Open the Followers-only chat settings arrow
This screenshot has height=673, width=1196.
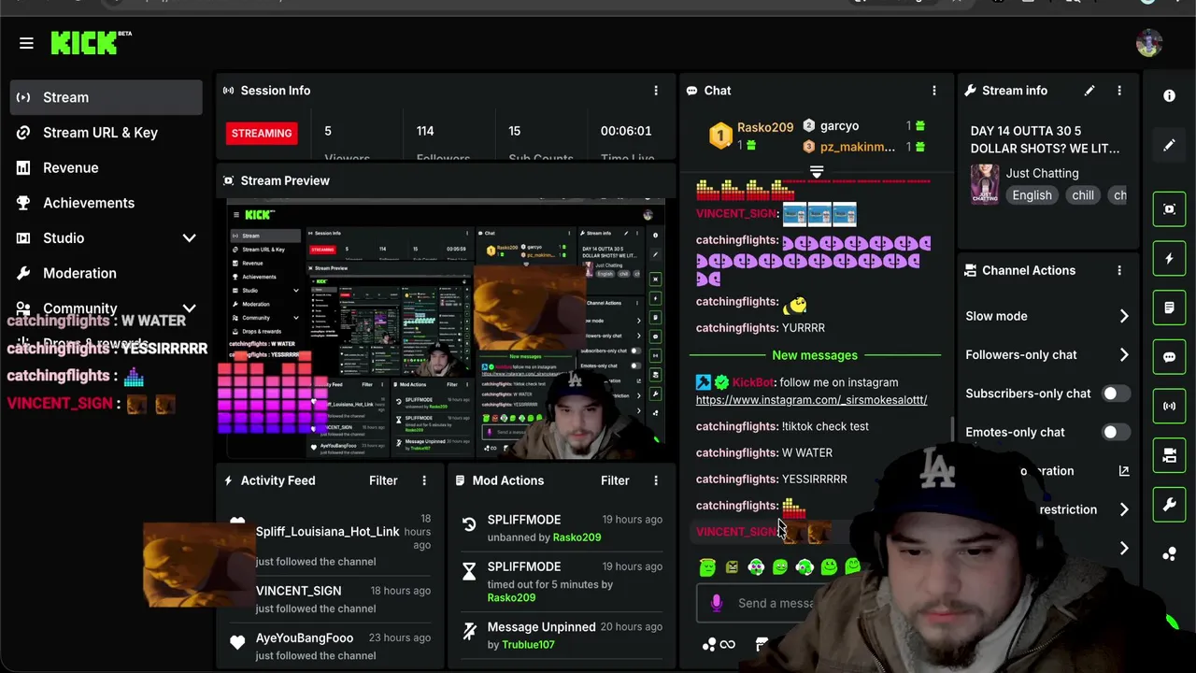pyautogui.click(x=1124, y=355)
